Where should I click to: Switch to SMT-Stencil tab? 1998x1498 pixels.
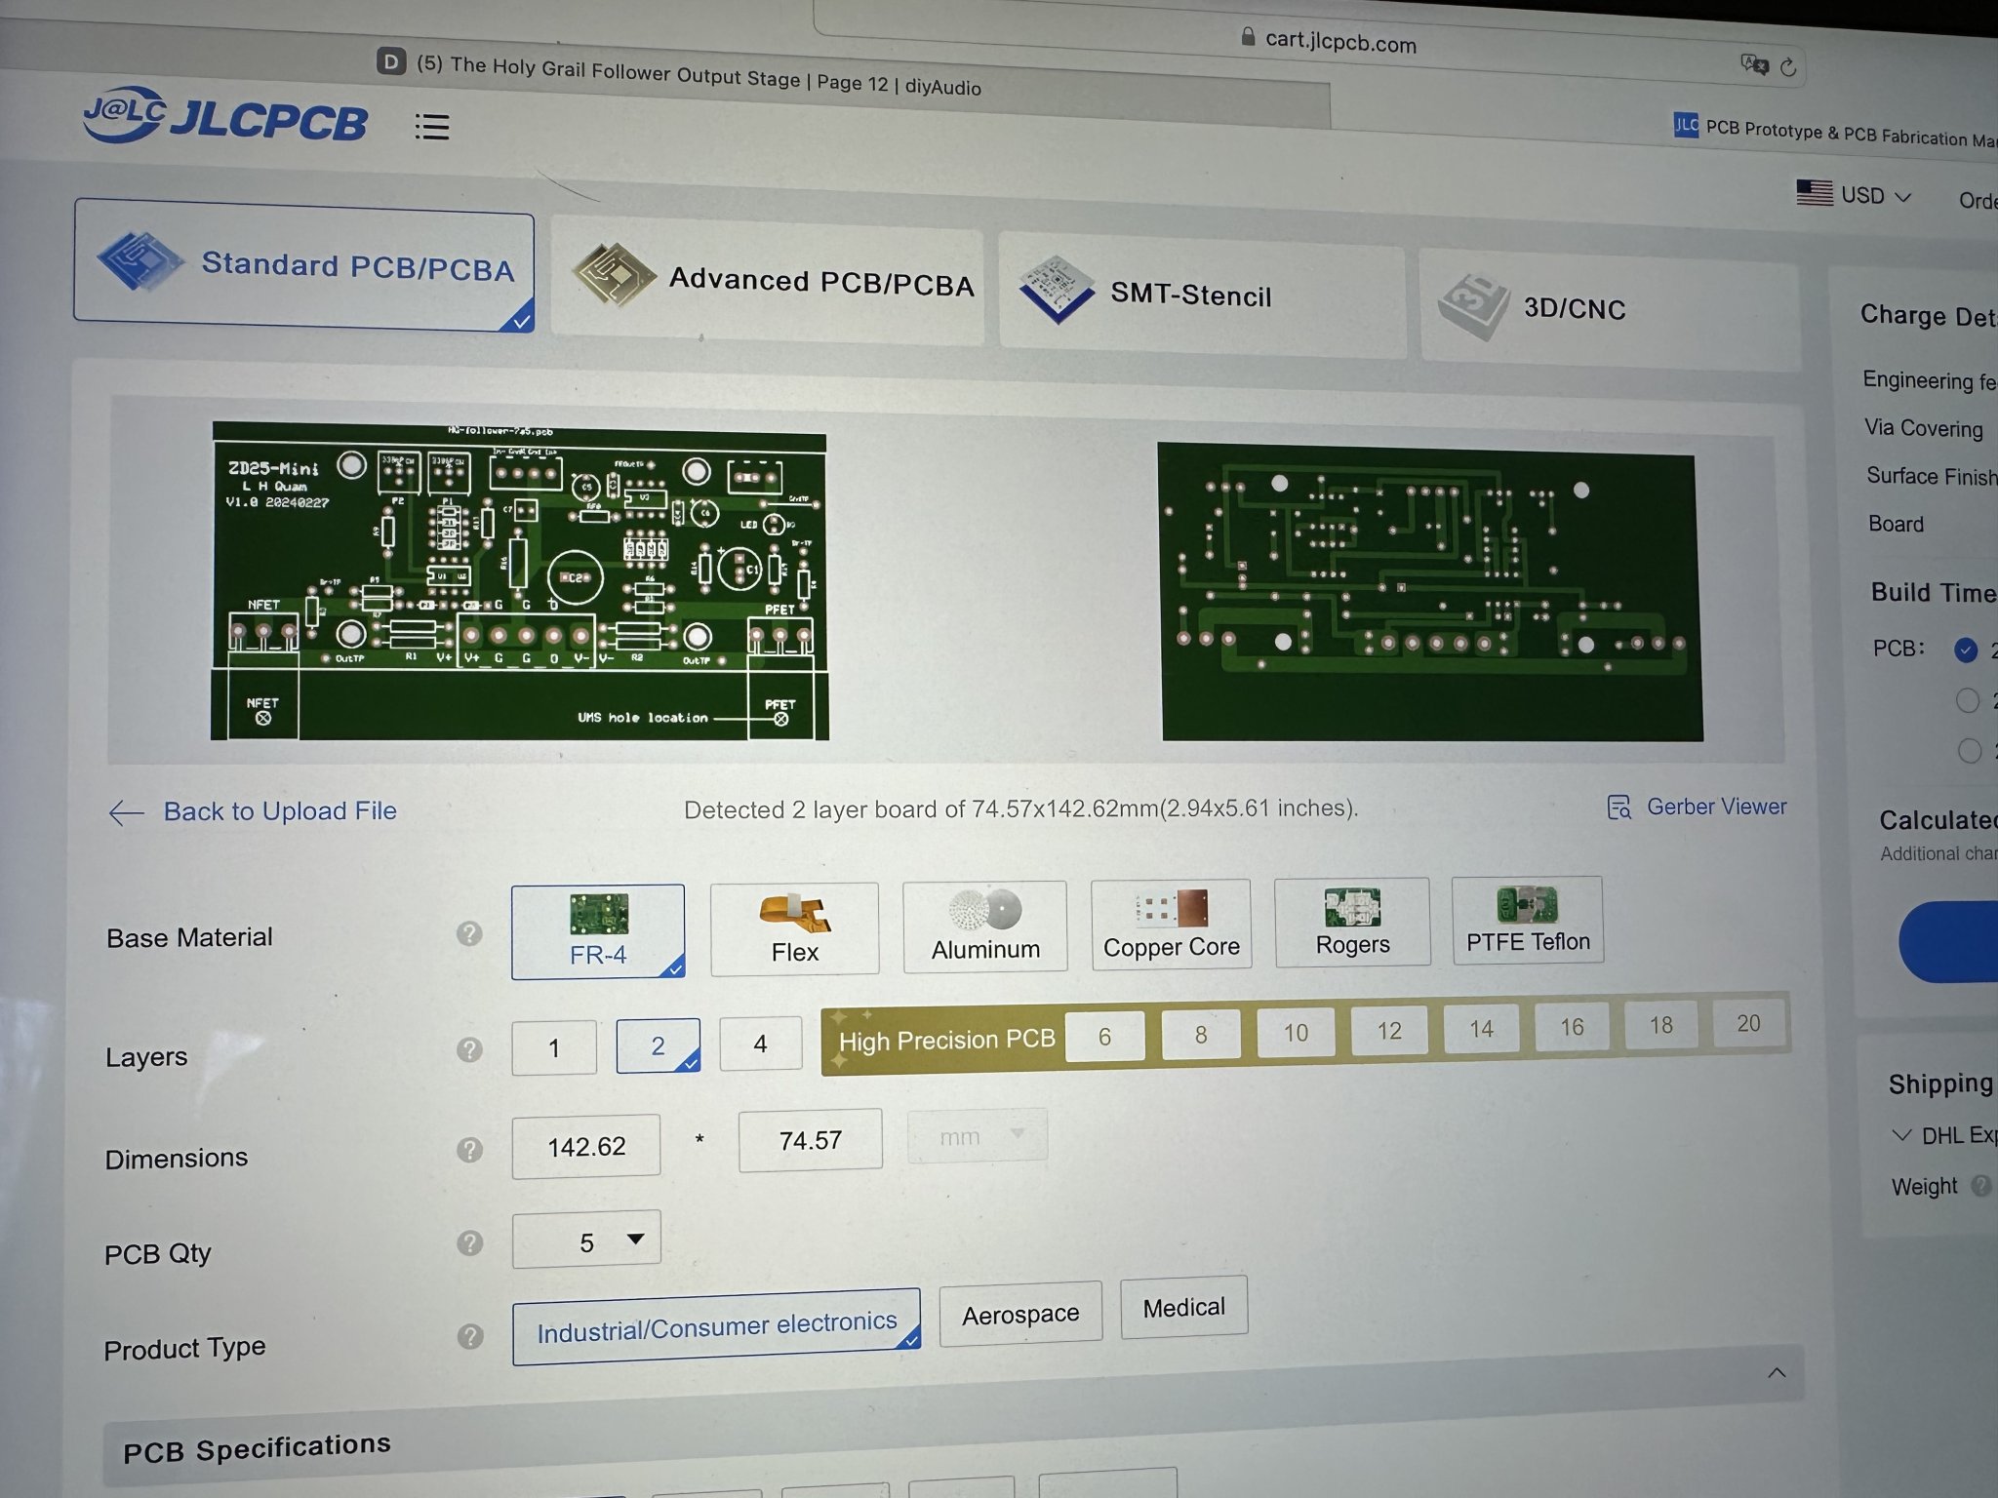click(1202, 295)
